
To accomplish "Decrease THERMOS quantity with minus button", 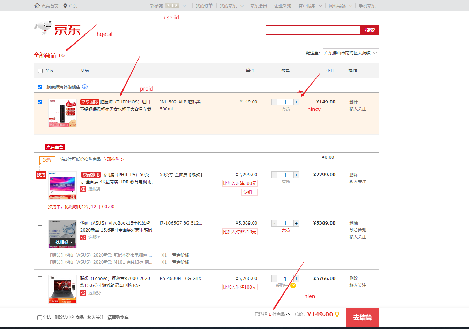I will 275,102.
